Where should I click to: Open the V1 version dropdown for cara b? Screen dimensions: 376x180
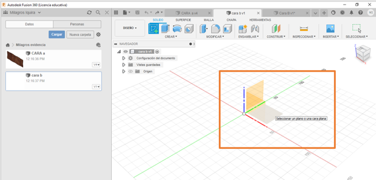(97, 87)
